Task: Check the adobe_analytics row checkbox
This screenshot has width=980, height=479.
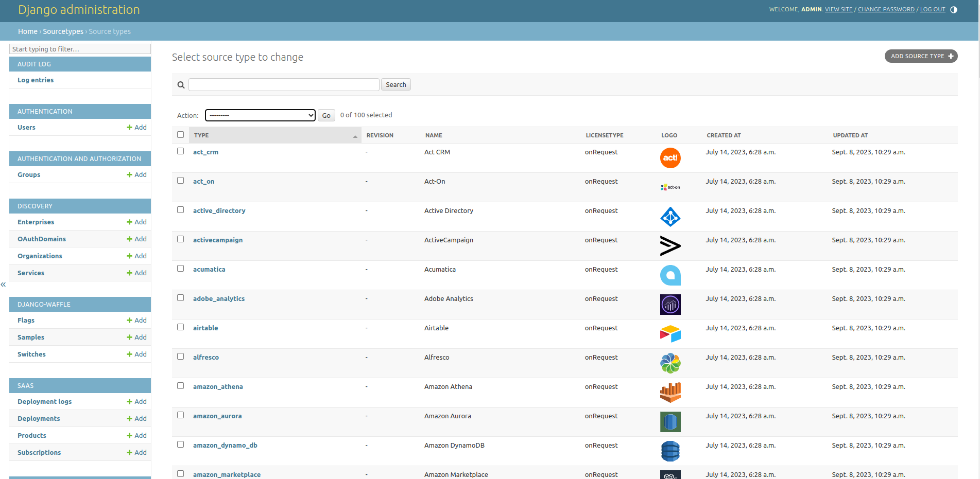Action: [x=180, y=298]
